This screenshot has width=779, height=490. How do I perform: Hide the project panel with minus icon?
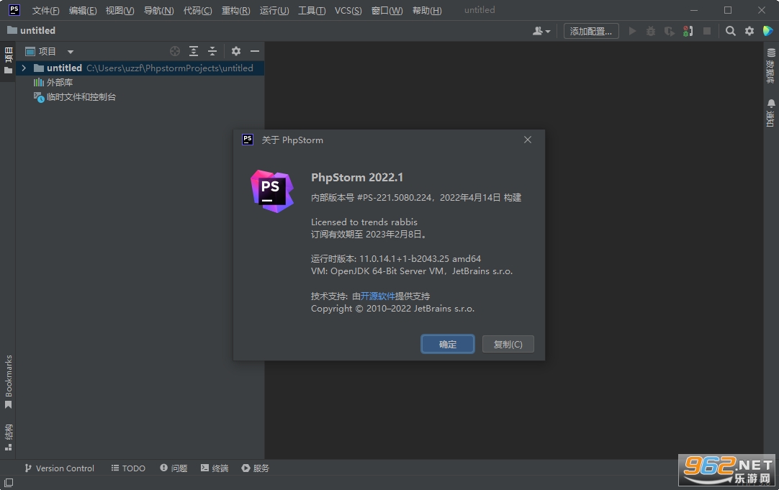point(255,51)
